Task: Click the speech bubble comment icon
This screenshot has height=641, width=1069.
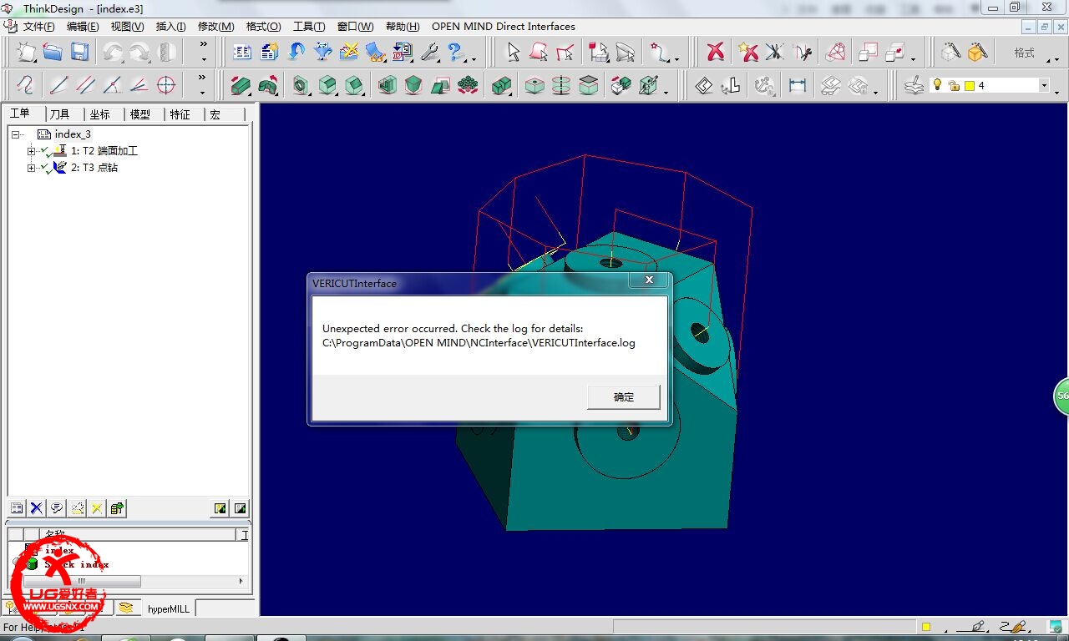Action: point(57,507)
